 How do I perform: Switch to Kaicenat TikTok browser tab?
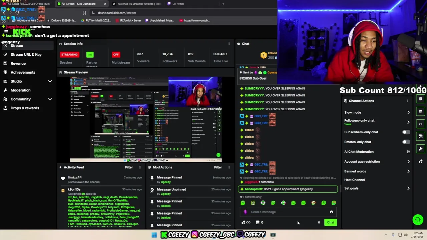point(137,4)
